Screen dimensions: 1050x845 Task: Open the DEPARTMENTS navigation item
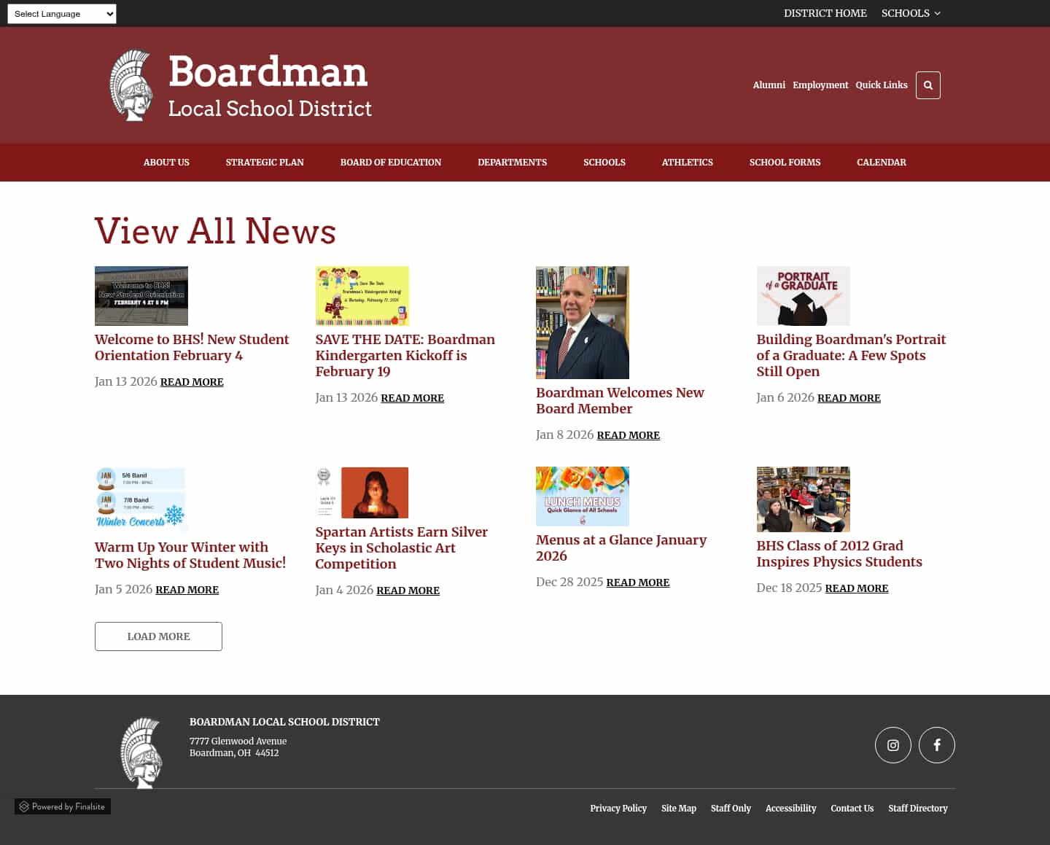[x=512, y=163]
